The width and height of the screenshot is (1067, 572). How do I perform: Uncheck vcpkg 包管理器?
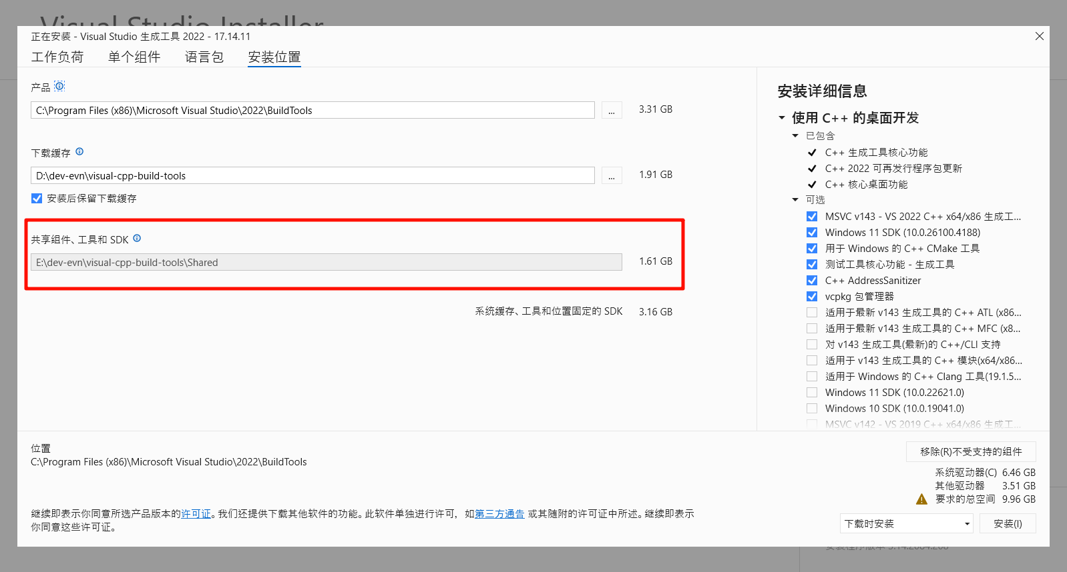(812, 296)
